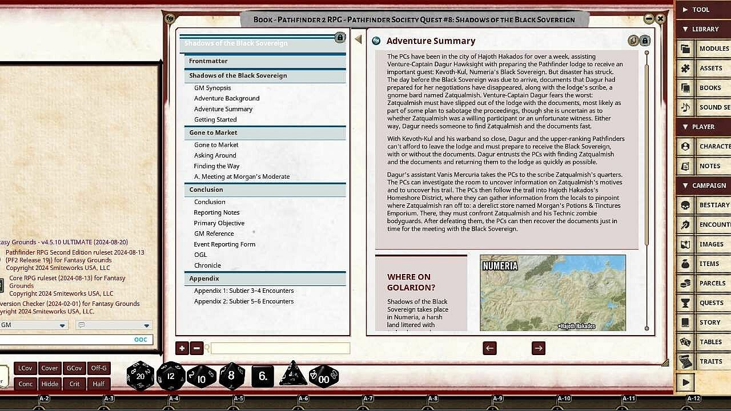Open Asking Around in the book index
731x411 pixels.
215,155
